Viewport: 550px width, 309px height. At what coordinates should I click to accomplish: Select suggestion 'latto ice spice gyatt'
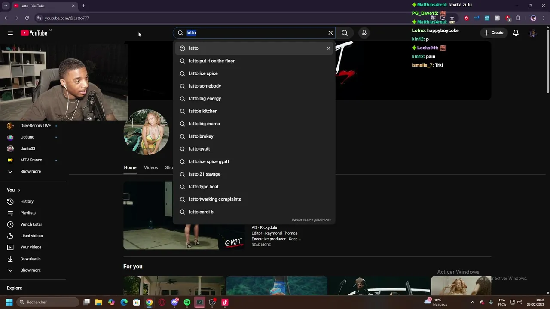point(254,161)
